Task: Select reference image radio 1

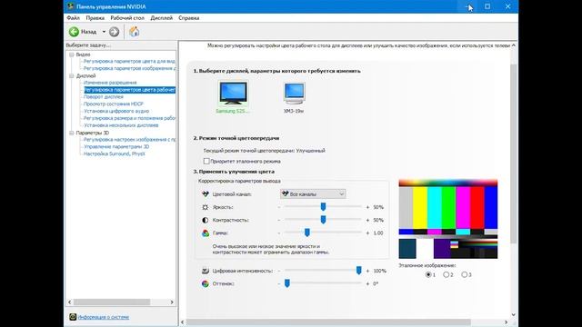Action: coord(428,274)
